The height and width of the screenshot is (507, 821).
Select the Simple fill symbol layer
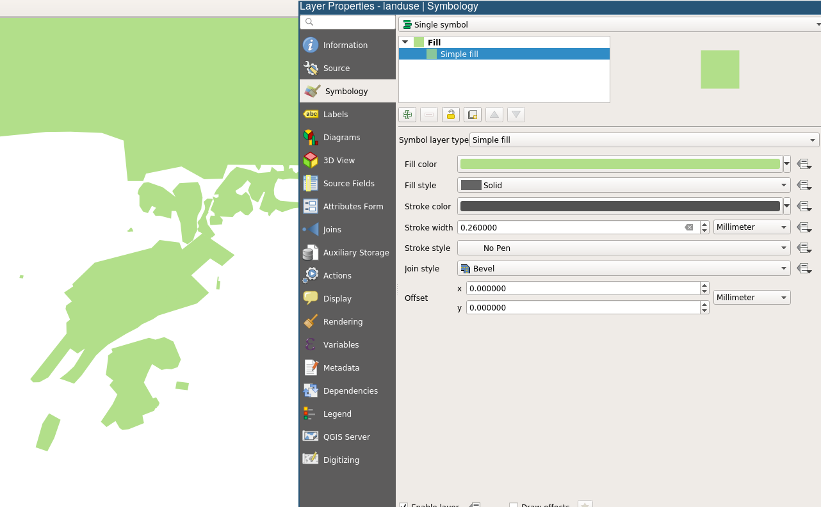tap(459, 54)
